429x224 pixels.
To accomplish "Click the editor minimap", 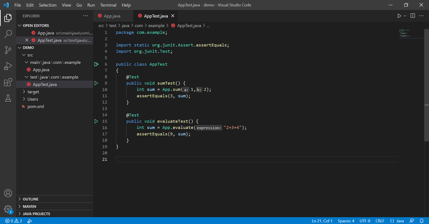I will pos(411,33).
